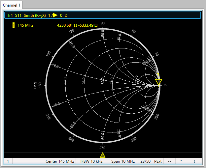Screen dimensions: 206x168
Task: Click the marker 145 MHz frequency readout
Action: 25,25
